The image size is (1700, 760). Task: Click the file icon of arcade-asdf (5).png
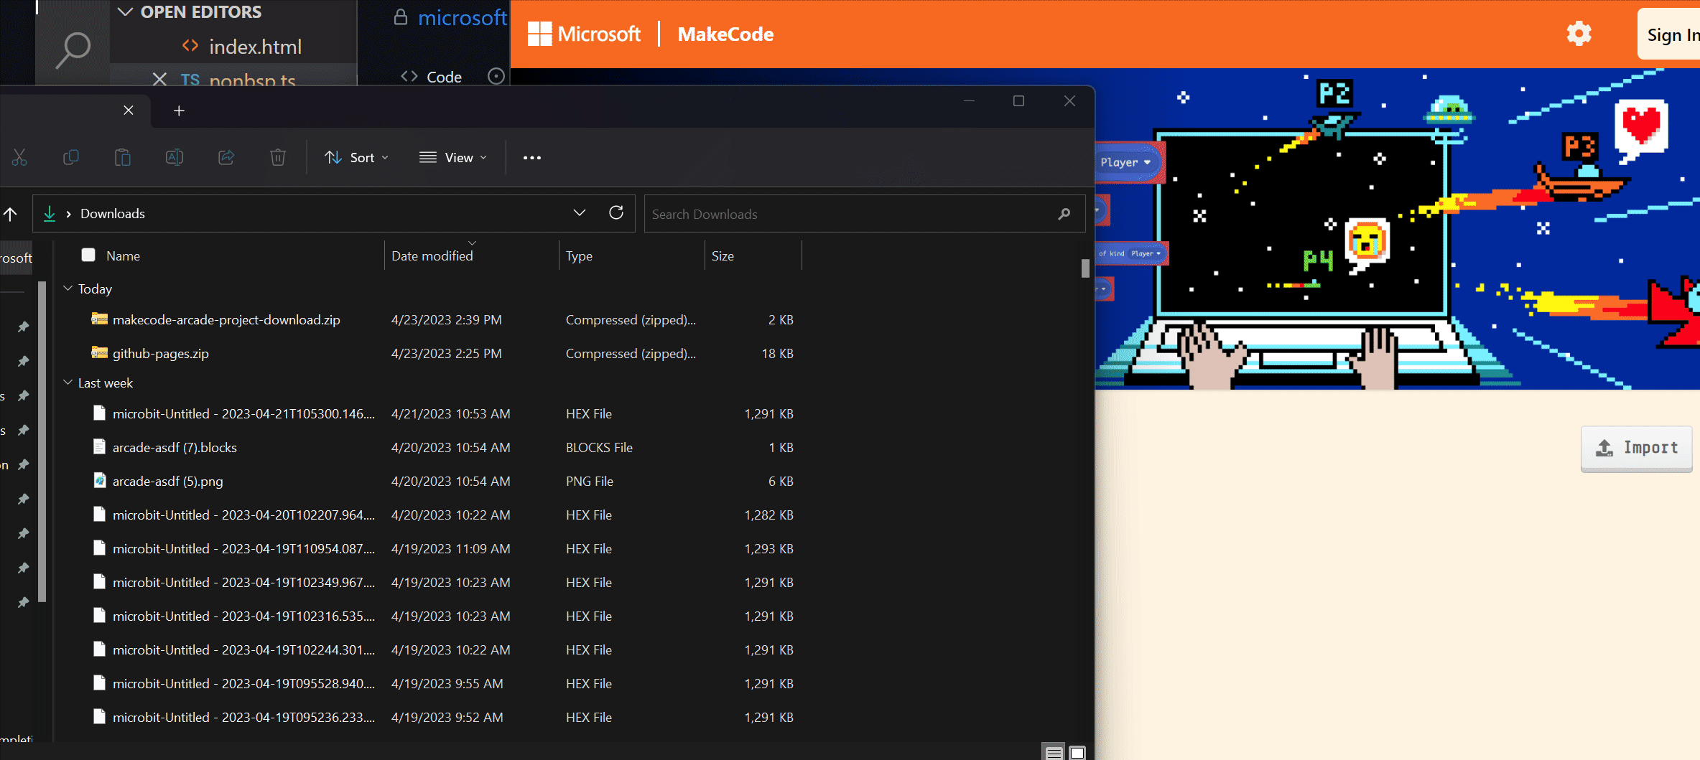coord(100,480)
